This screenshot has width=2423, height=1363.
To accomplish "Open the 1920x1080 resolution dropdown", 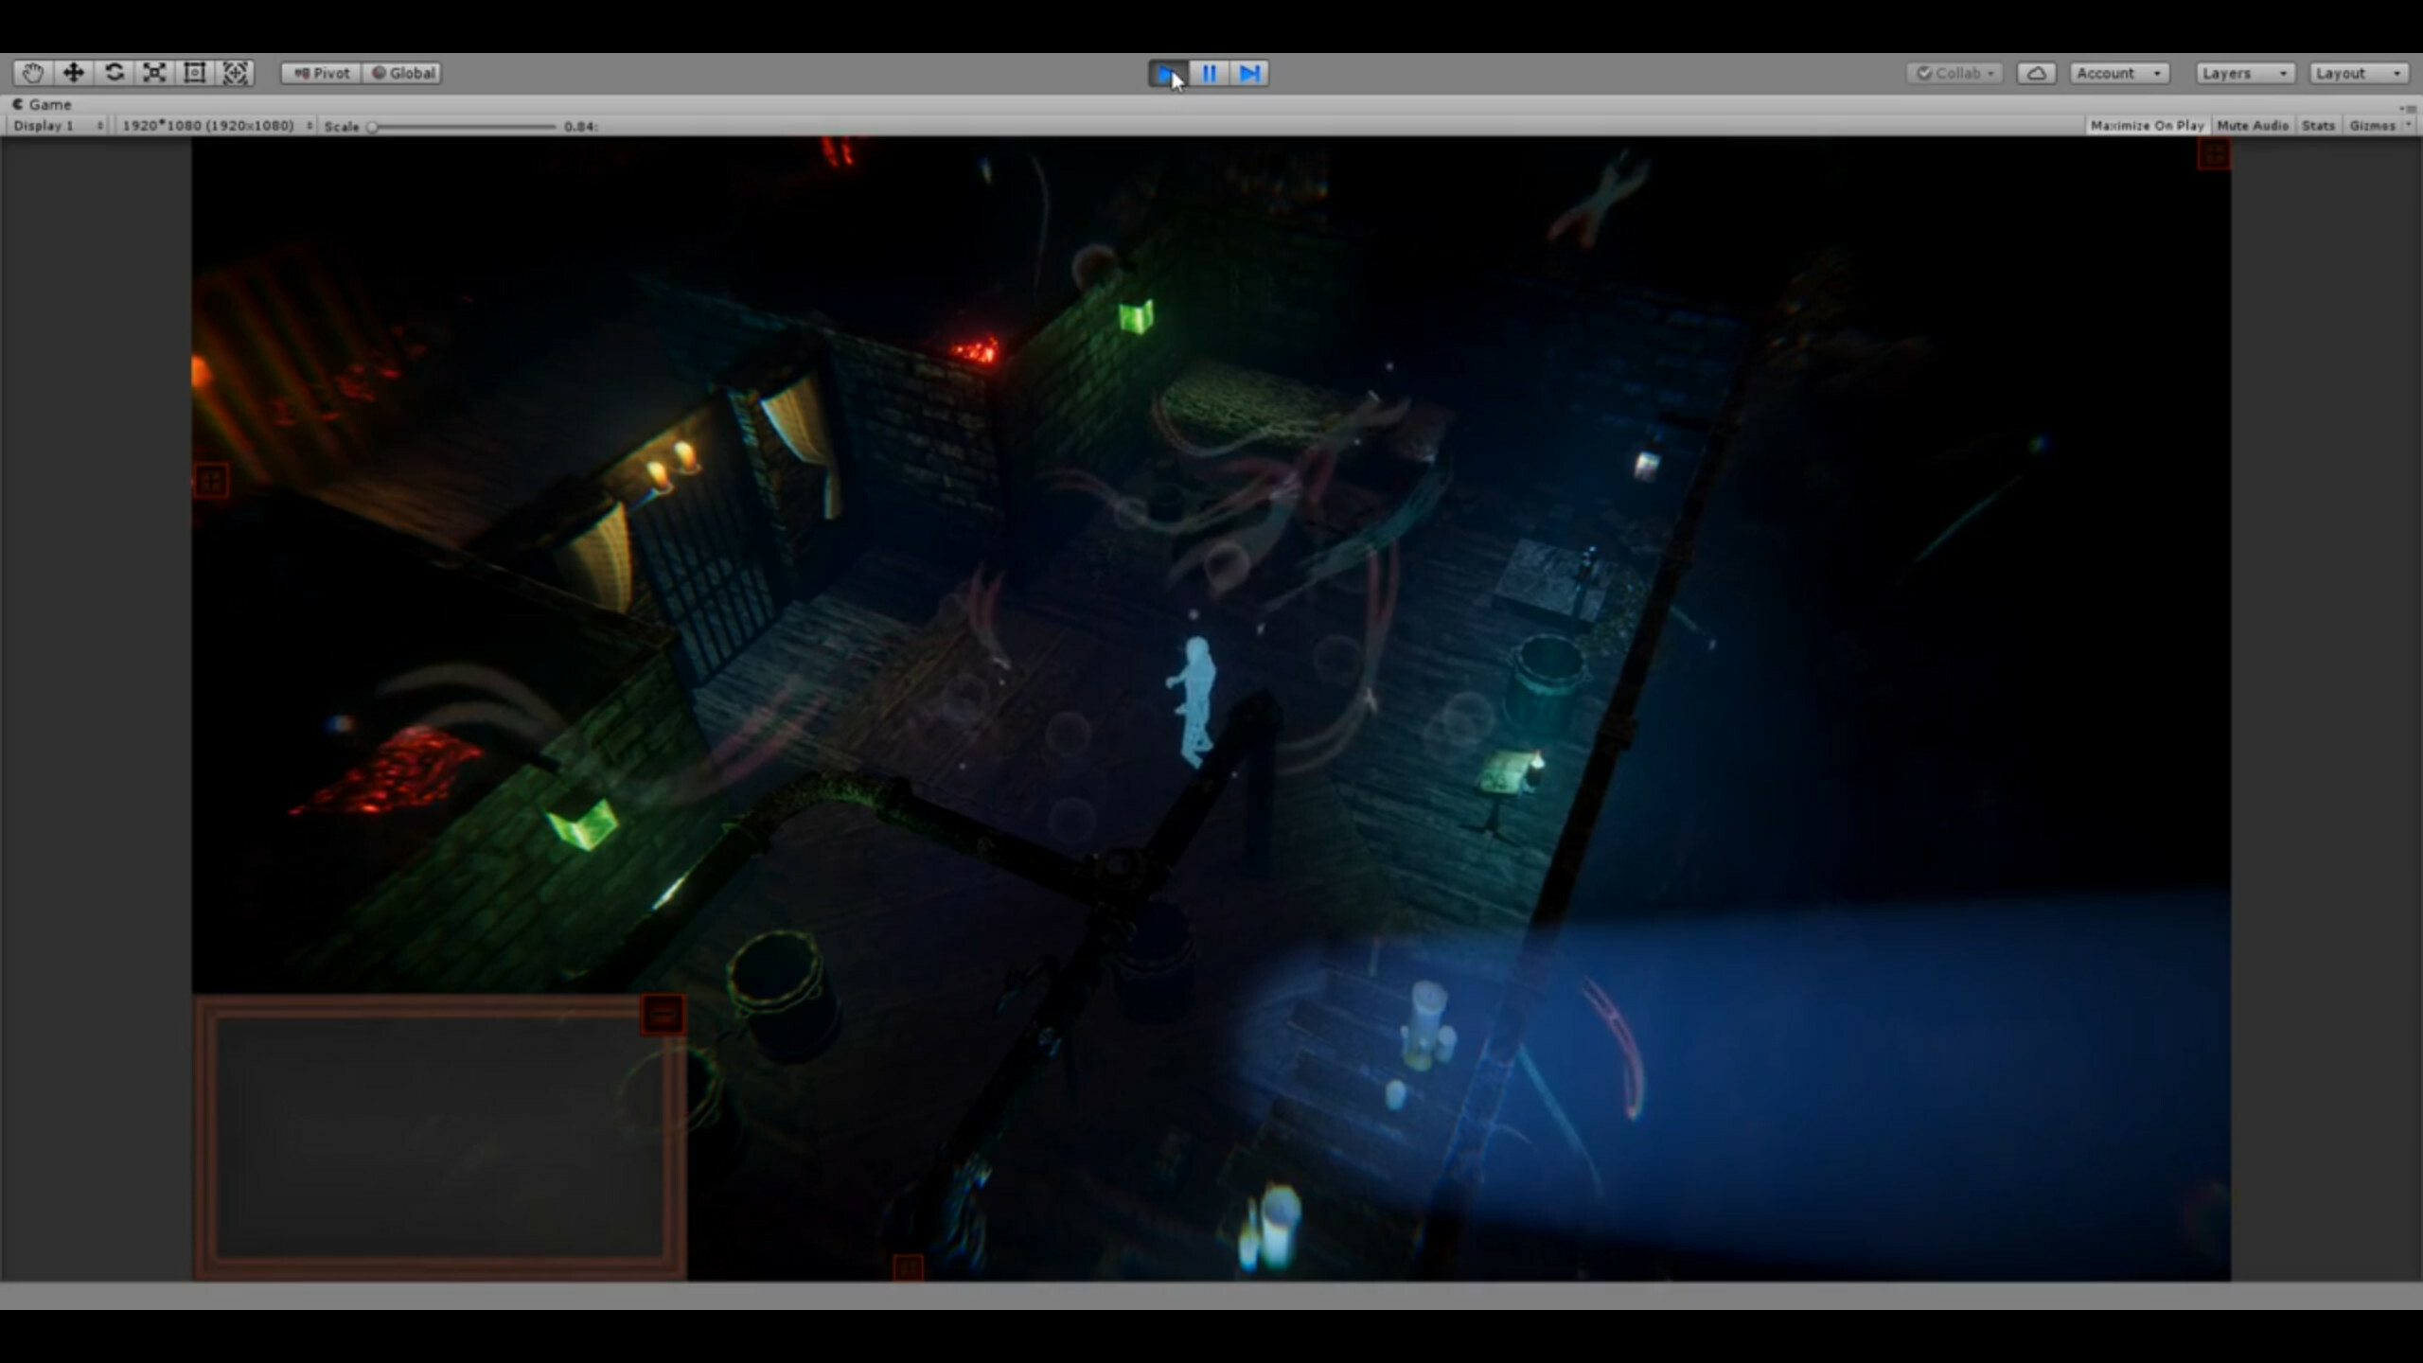I will click(216, 125).
